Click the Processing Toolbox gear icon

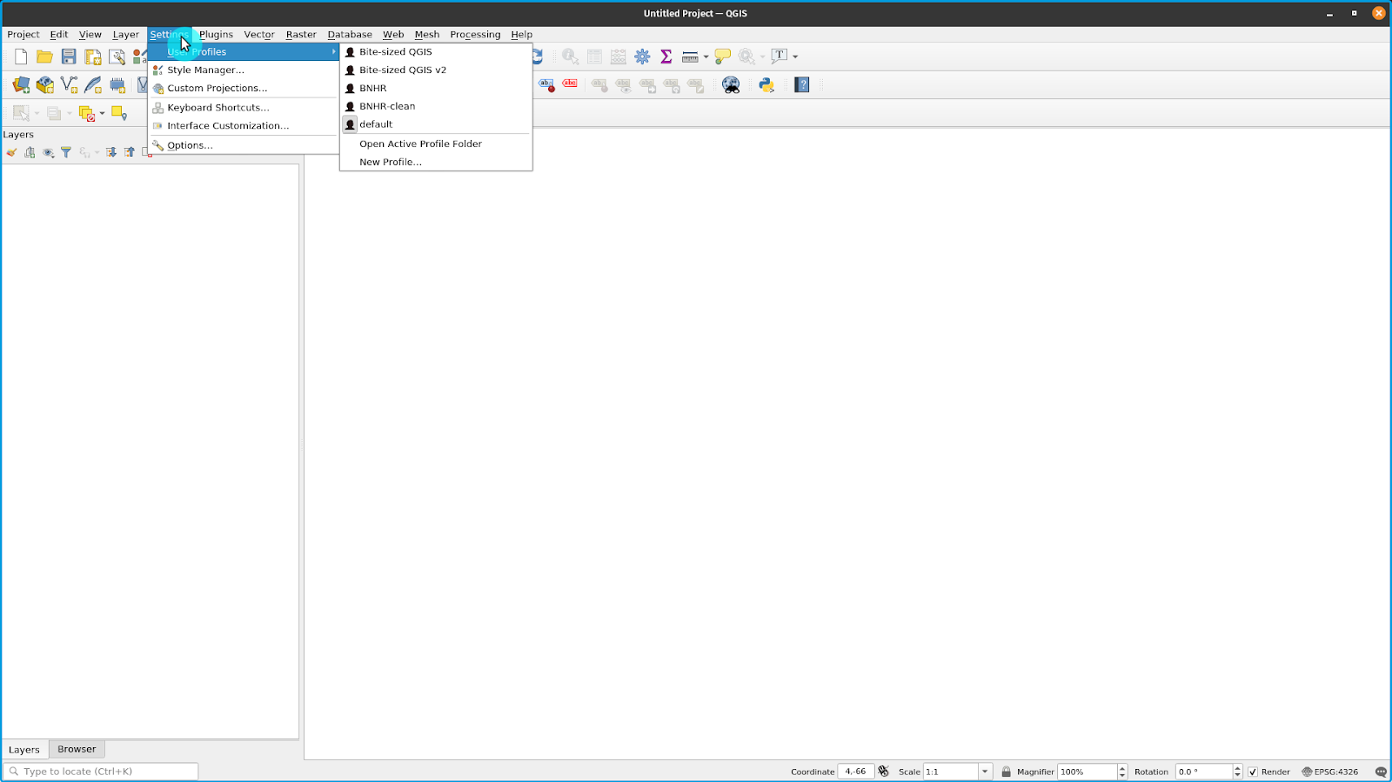[x=642, y=57]
